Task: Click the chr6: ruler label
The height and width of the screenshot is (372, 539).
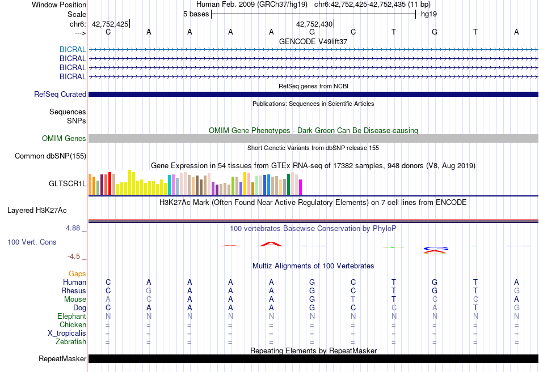Action: [78, 24]
